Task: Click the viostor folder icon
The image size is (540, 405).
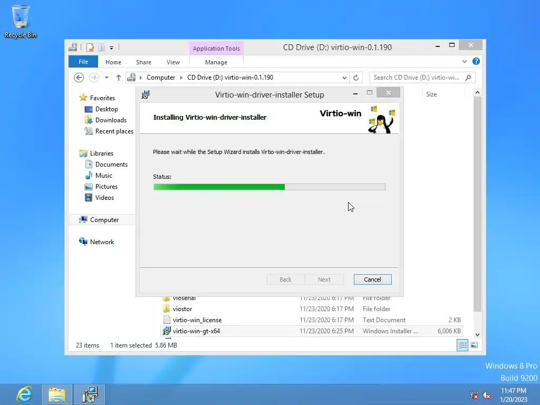Action: click(x=166, y=308)
